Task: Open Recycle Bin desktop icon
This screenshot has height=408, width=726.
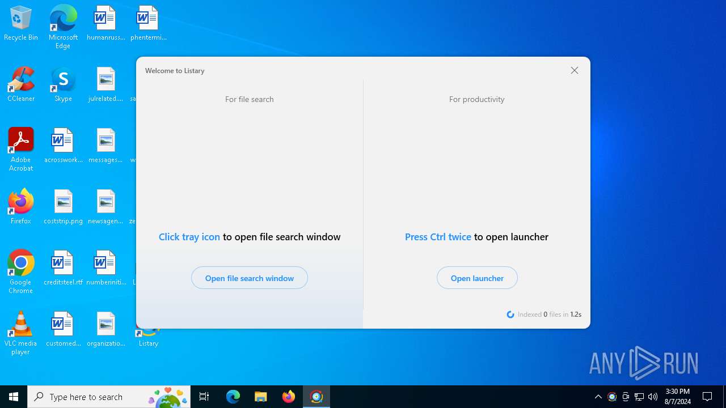Action: [x=21, y=24]
